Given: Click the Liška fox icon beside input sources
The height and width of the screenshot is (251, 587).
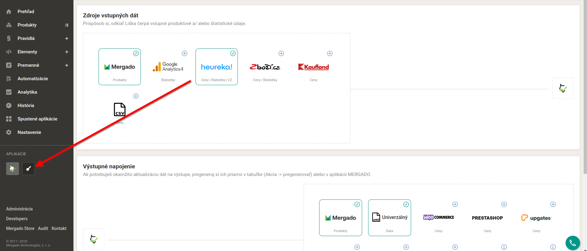Looking at the screenshot, I should [563, 88].
